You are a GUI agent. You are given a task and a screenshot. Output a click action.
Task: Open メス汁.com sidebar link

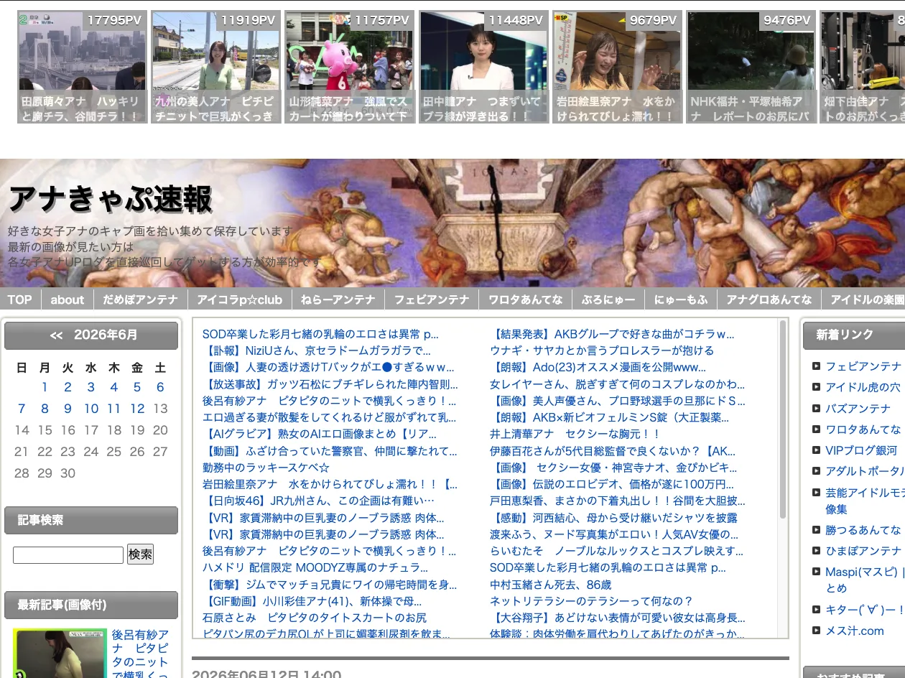[x=855, y=631]
